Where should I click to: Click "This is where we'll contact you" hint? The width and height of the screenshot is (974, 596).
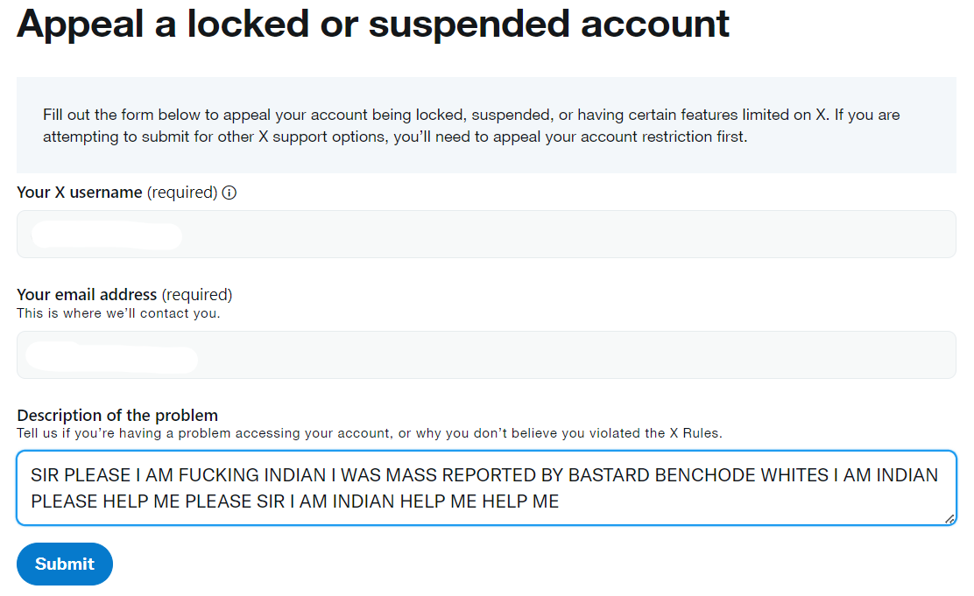pos(118,312)
